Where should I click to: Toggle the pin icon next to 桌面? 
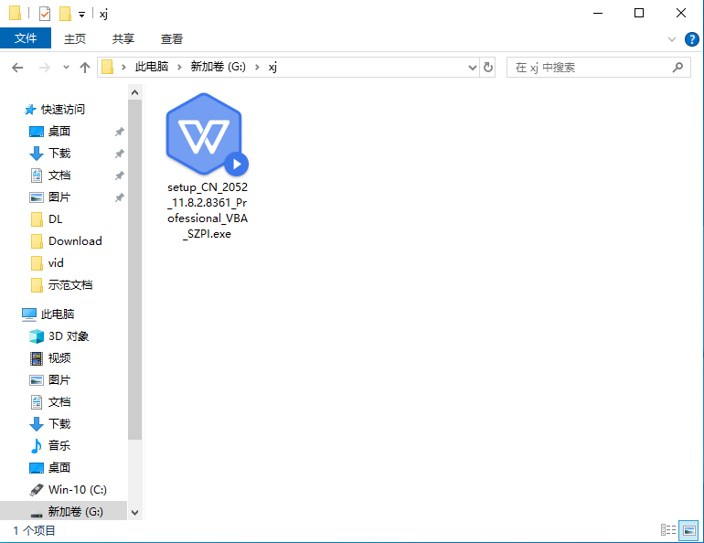click(119, 132)
